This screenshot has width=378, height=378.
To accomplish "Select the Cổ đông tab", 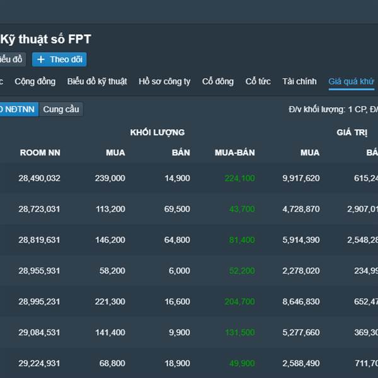I will 218,81.
